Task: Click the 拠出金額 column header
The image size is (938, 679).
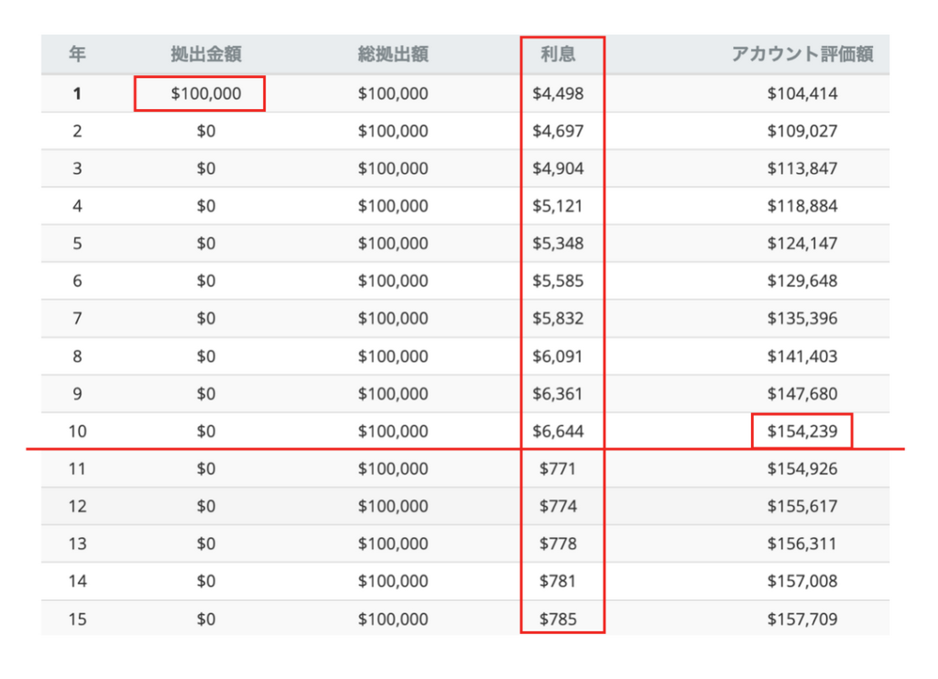Action: coord(206,54)
